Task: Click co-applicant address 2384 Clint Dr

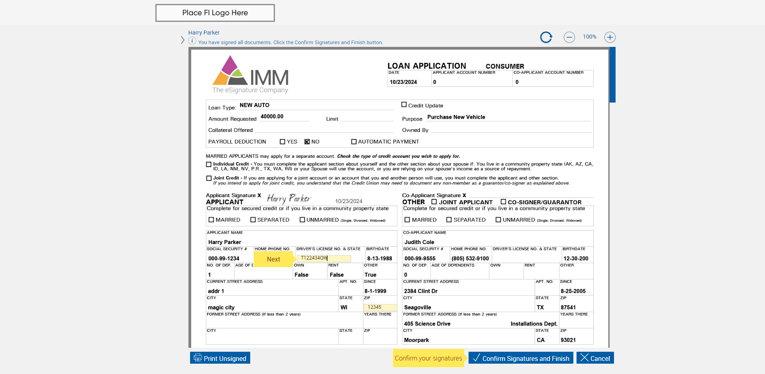Action: tap(421, 291)
